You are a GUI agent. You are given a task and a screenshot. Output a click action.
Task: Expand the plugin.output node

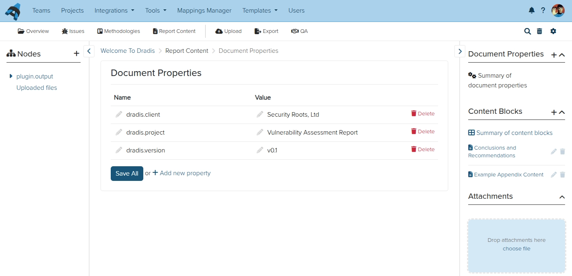(11, 76)
